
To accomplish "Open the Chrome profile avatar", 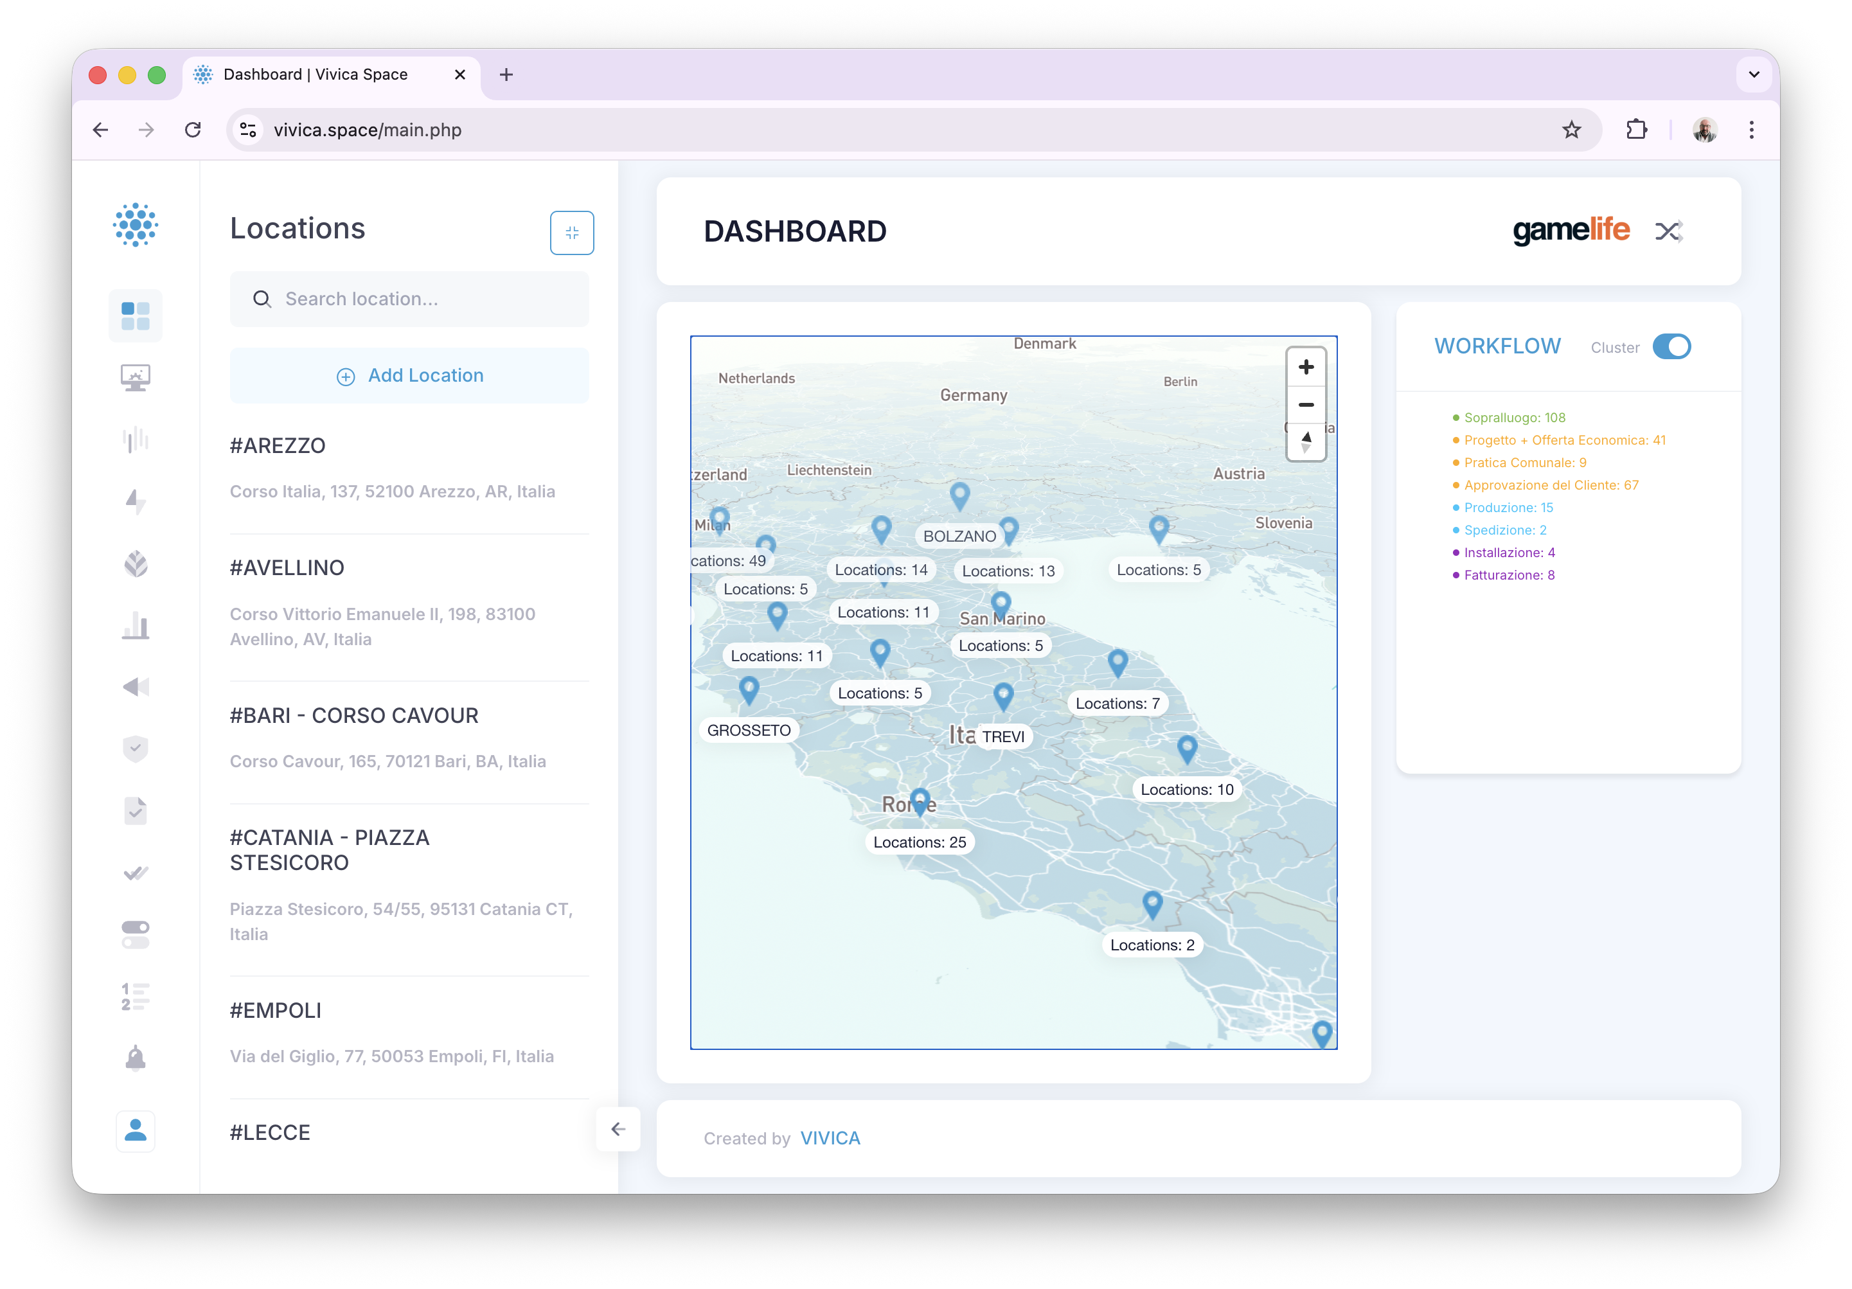I will pyautogui.click(x=1704, y=130).
